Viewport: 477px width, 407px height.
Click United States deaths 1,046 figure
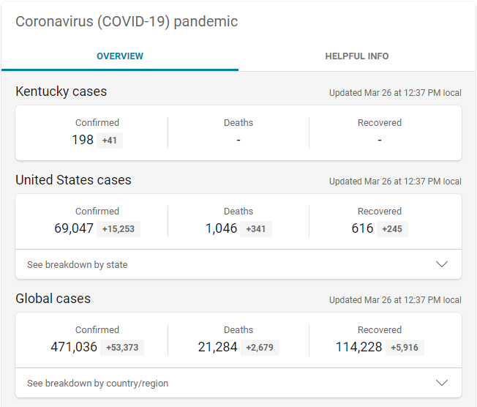[x=222, y=228]
